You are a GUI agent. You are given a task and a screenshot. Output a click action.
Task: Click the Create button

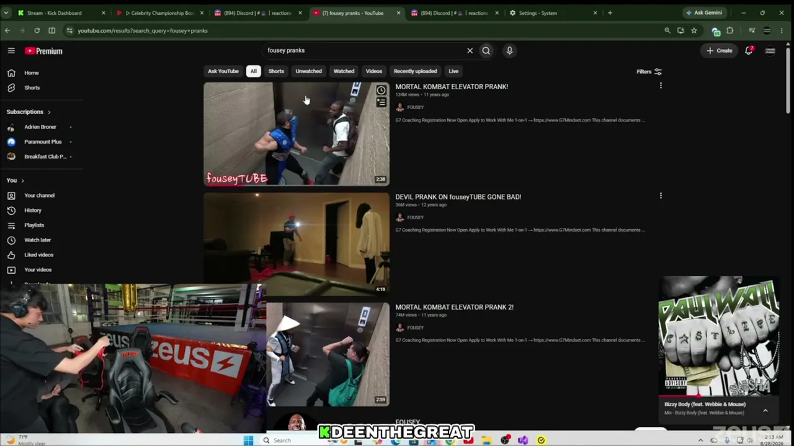click(x=720, y=51)
